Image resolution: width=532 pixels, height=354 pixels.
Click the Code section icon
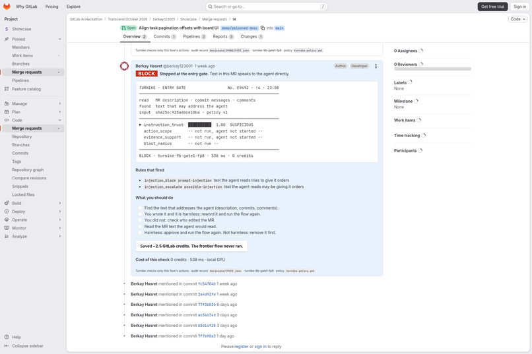7,120
